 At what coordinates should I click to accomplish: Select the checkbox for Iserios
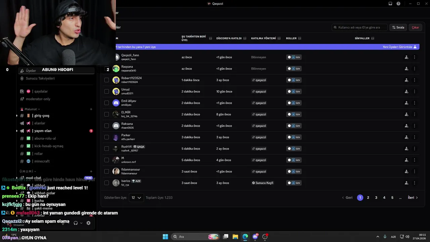[x=106, y=183]
